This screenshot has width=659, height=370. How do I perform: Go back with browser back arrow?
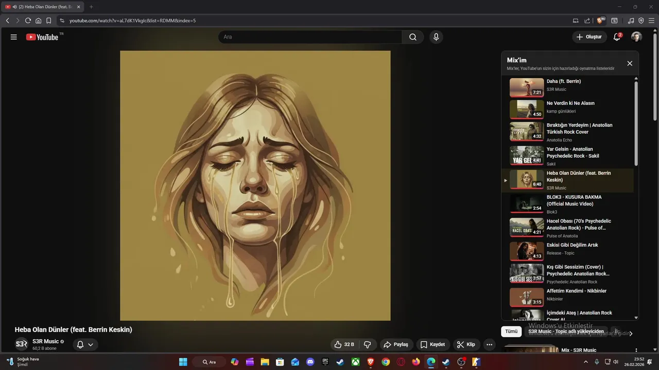point(7,21)
